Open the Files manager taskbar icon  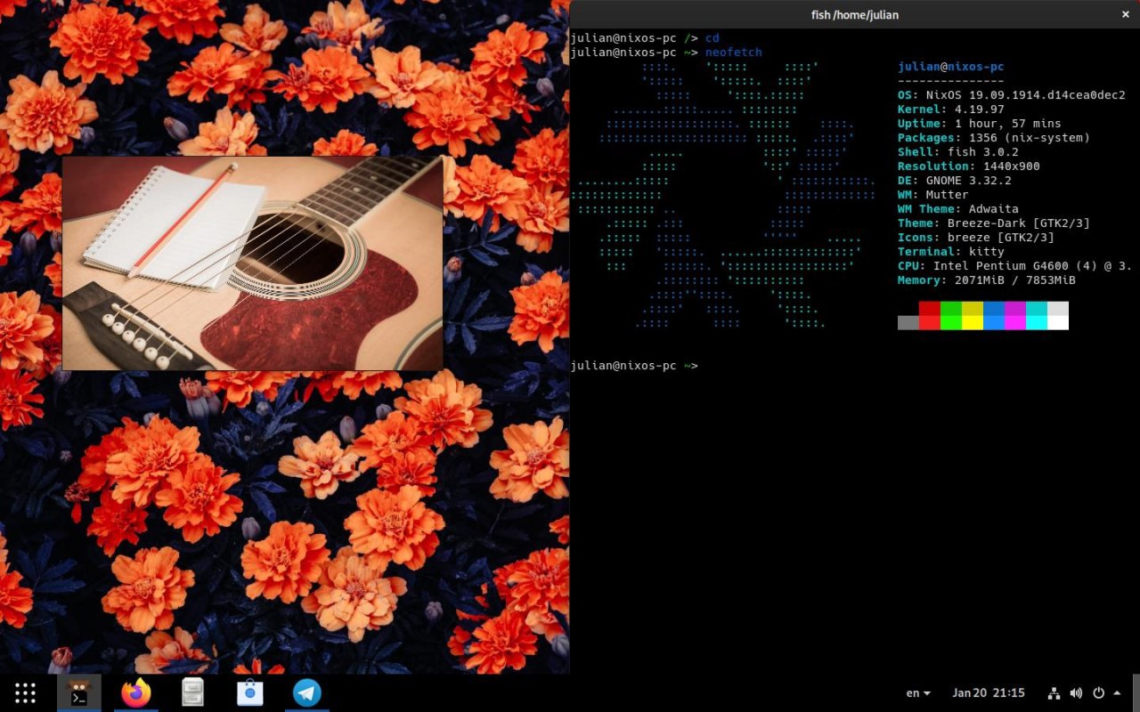tap(193, 692)
